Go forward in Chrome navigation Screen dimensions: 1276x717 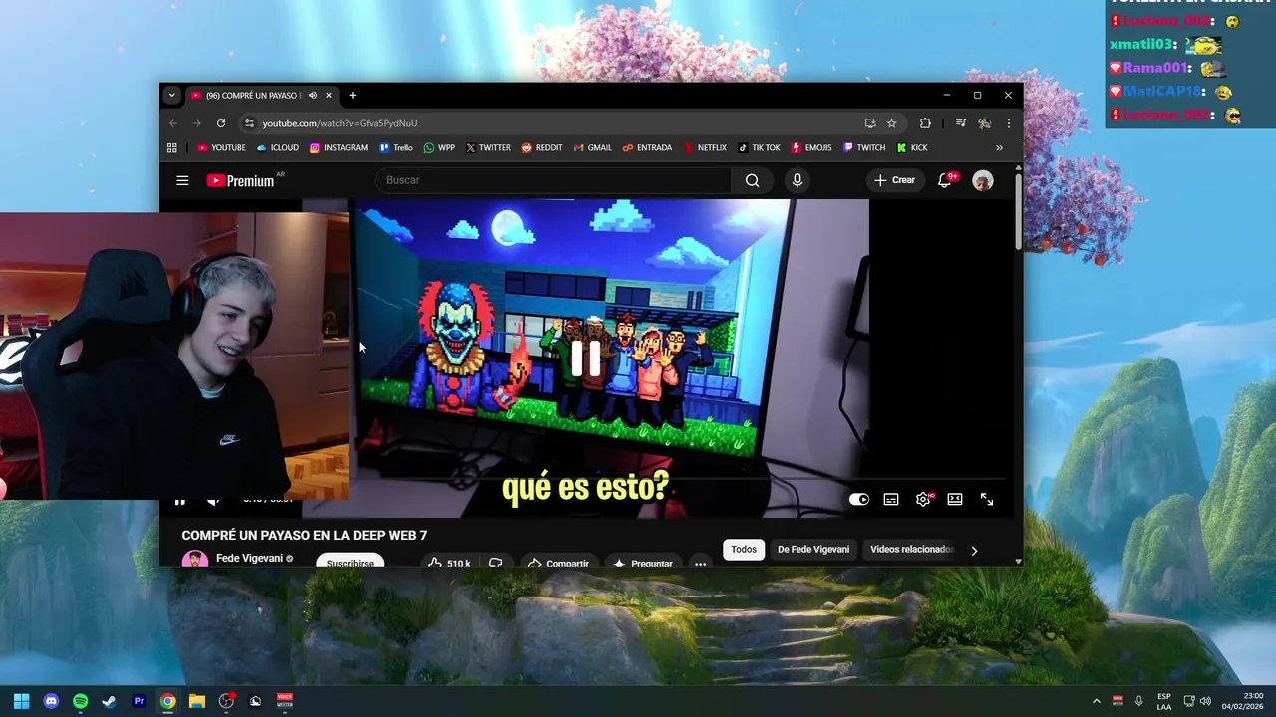[197, 123]
